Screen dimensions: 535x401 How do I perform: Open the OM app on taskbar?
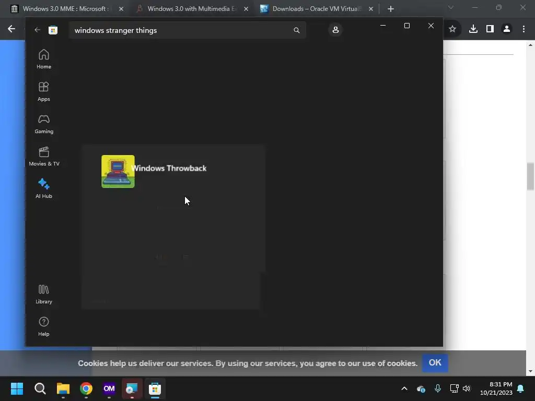tap(109, 388)
